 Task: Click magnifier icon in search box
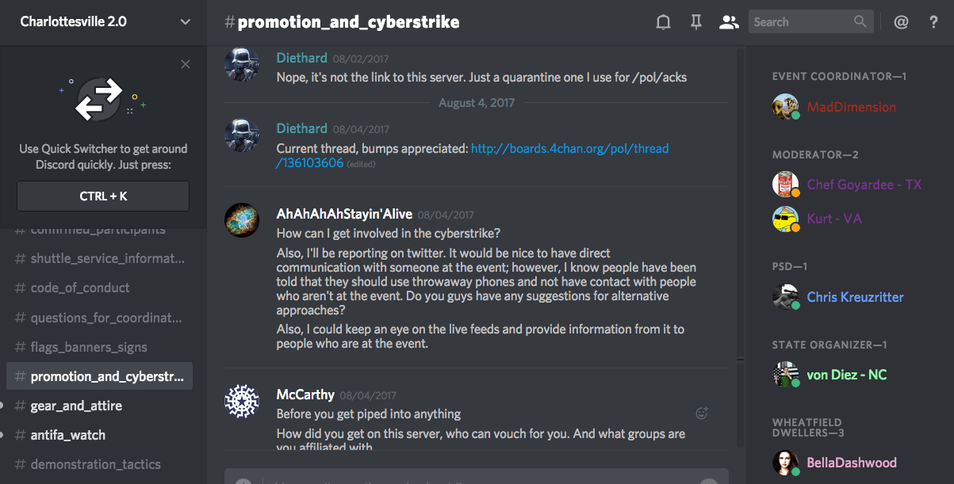(x=860, y=22)
